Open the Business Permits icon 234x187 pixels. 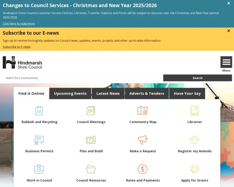[x=39, y=140]
